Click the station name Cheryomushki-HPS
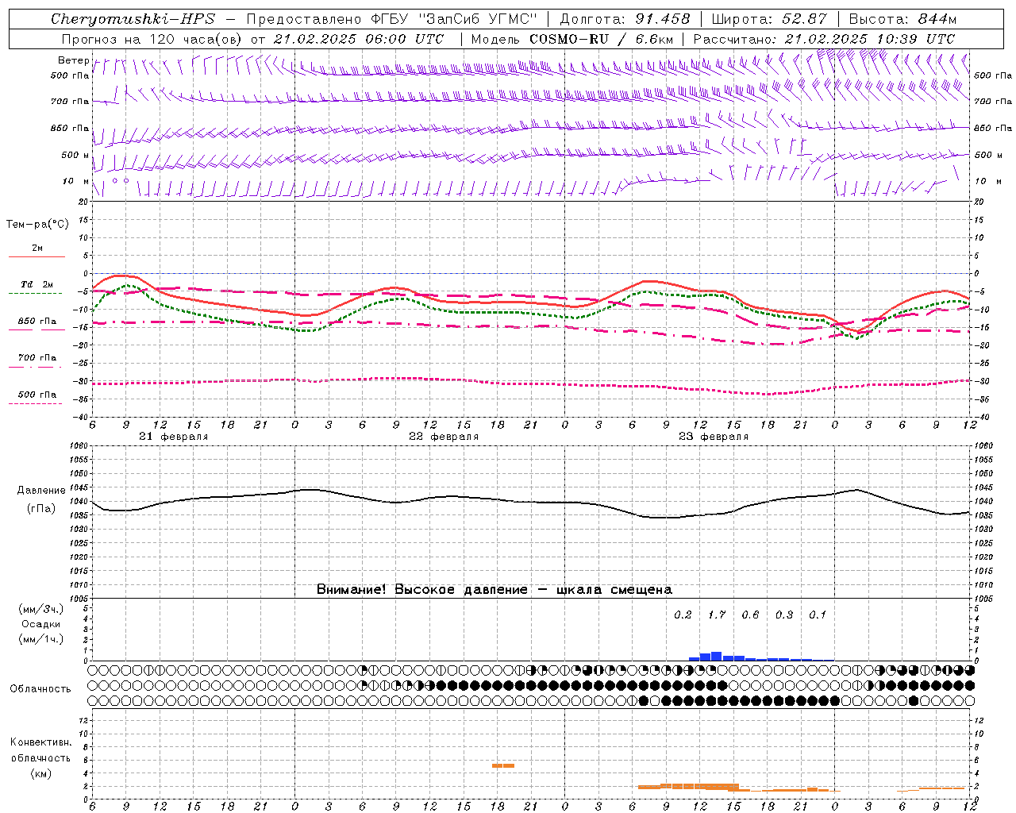 [133, 19]
